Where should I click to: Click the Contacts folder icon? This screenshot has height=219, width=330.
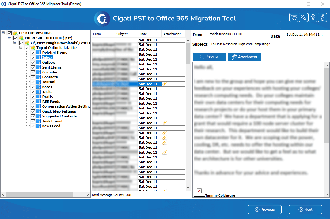pyautogui.click(x=39, y=77)
